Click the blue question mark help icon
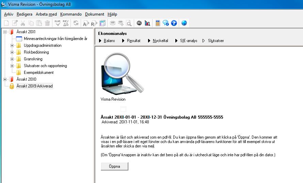The height and width of the screenshot is (183, 303). pyautogui.click(x=174, y=23)
